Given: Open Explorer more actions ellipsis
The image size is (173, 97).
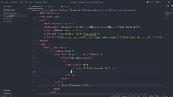Looking at the screenshot, I should point(24,6).
